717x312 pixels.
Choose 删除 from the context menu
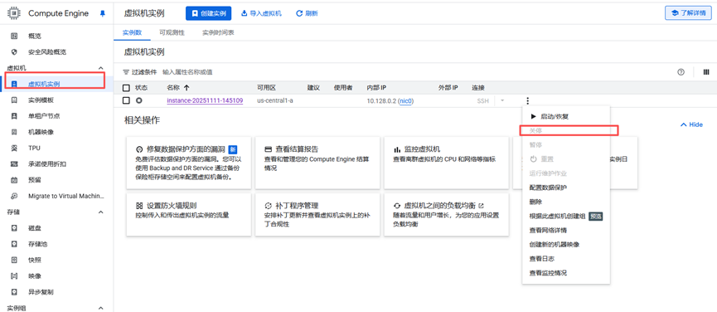coord(565,202)
